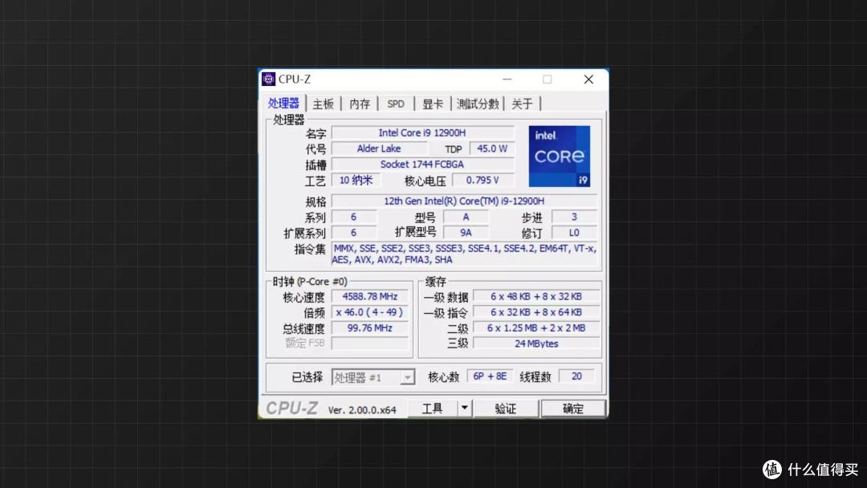
Task: Click the core count value 6P + 8E
Action: click(490, 376)
